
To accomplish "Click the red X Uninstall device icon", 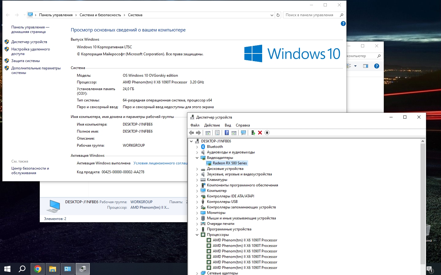I will pyautogui.click(x=260, y=133).
